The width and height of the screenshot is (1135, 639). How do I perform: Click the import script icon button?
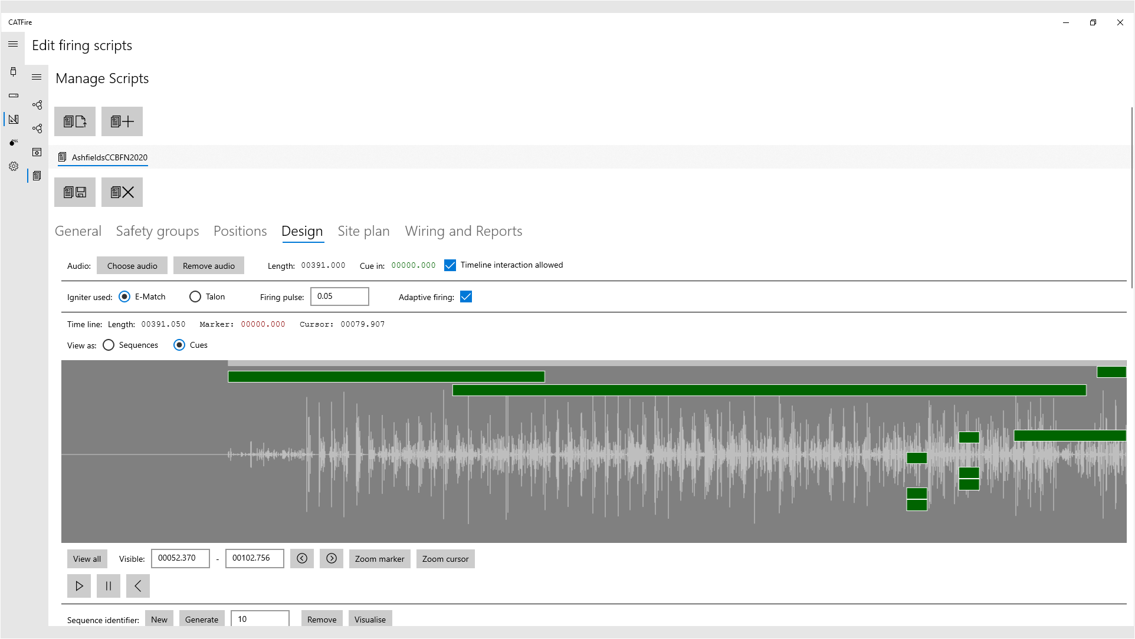(75, 121)
